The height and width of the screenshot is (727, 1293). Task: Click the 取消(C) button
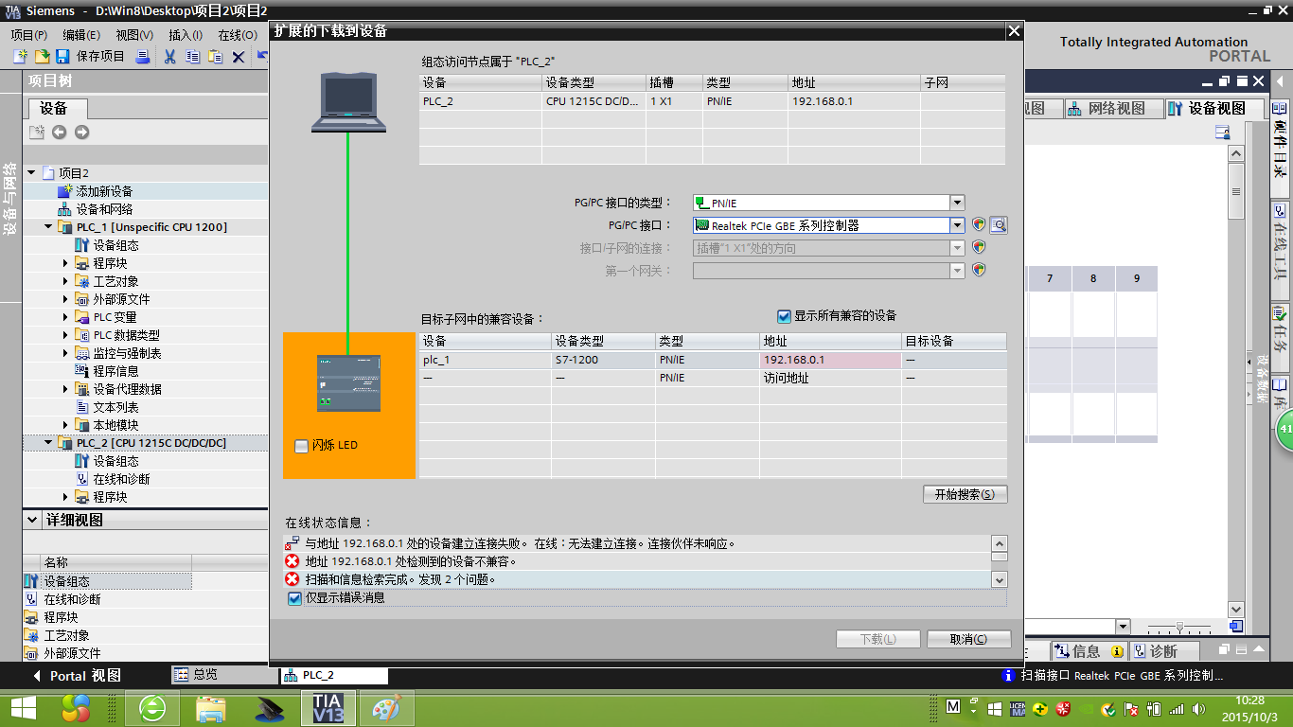[x=969, y=639]
